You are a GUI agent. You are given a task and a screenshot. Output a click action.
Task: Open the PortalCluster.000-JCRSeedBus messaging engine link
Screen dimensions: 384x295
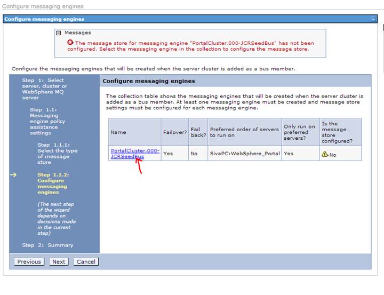coord(135,154)
